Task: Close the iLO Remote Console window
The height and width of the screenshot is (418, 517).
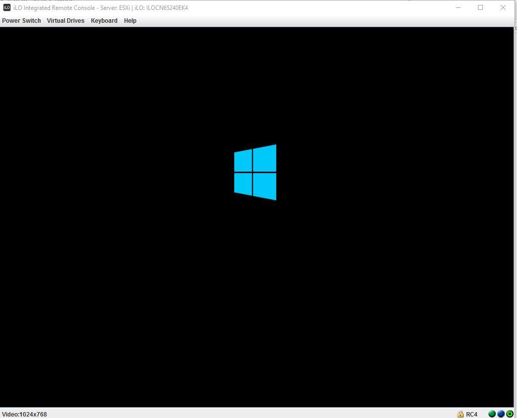Action: pos(503,7)
